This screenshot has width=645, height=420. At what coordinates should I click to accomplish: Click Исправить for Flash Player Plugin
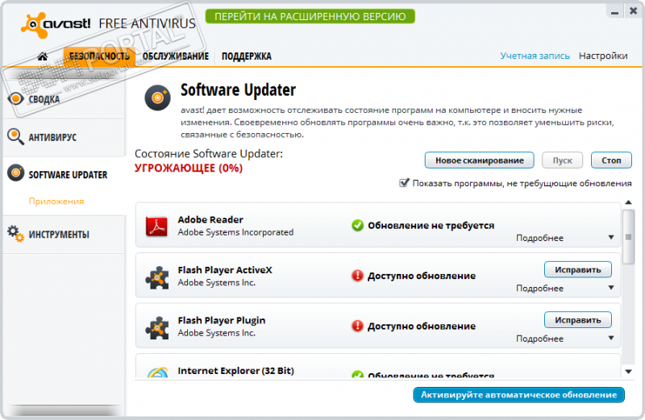pos(577,320)
